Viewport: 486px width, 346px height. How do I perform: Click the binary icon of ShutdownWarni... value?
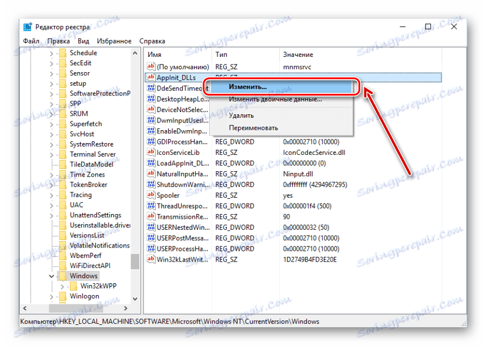pos(150,184)
